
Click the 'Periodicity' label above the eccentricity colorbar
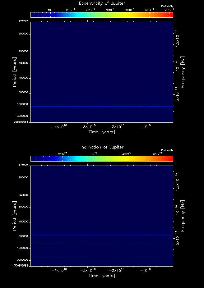point(167,7)
